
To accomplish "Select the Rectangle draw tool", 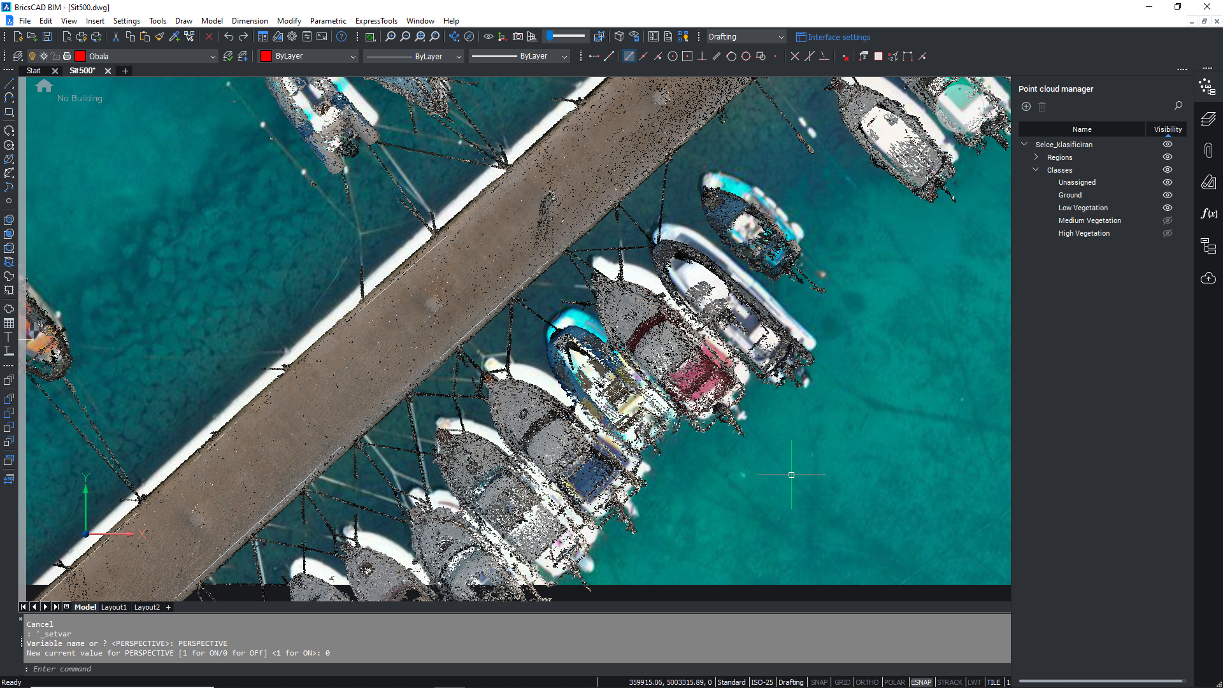I will pos(9,112).
